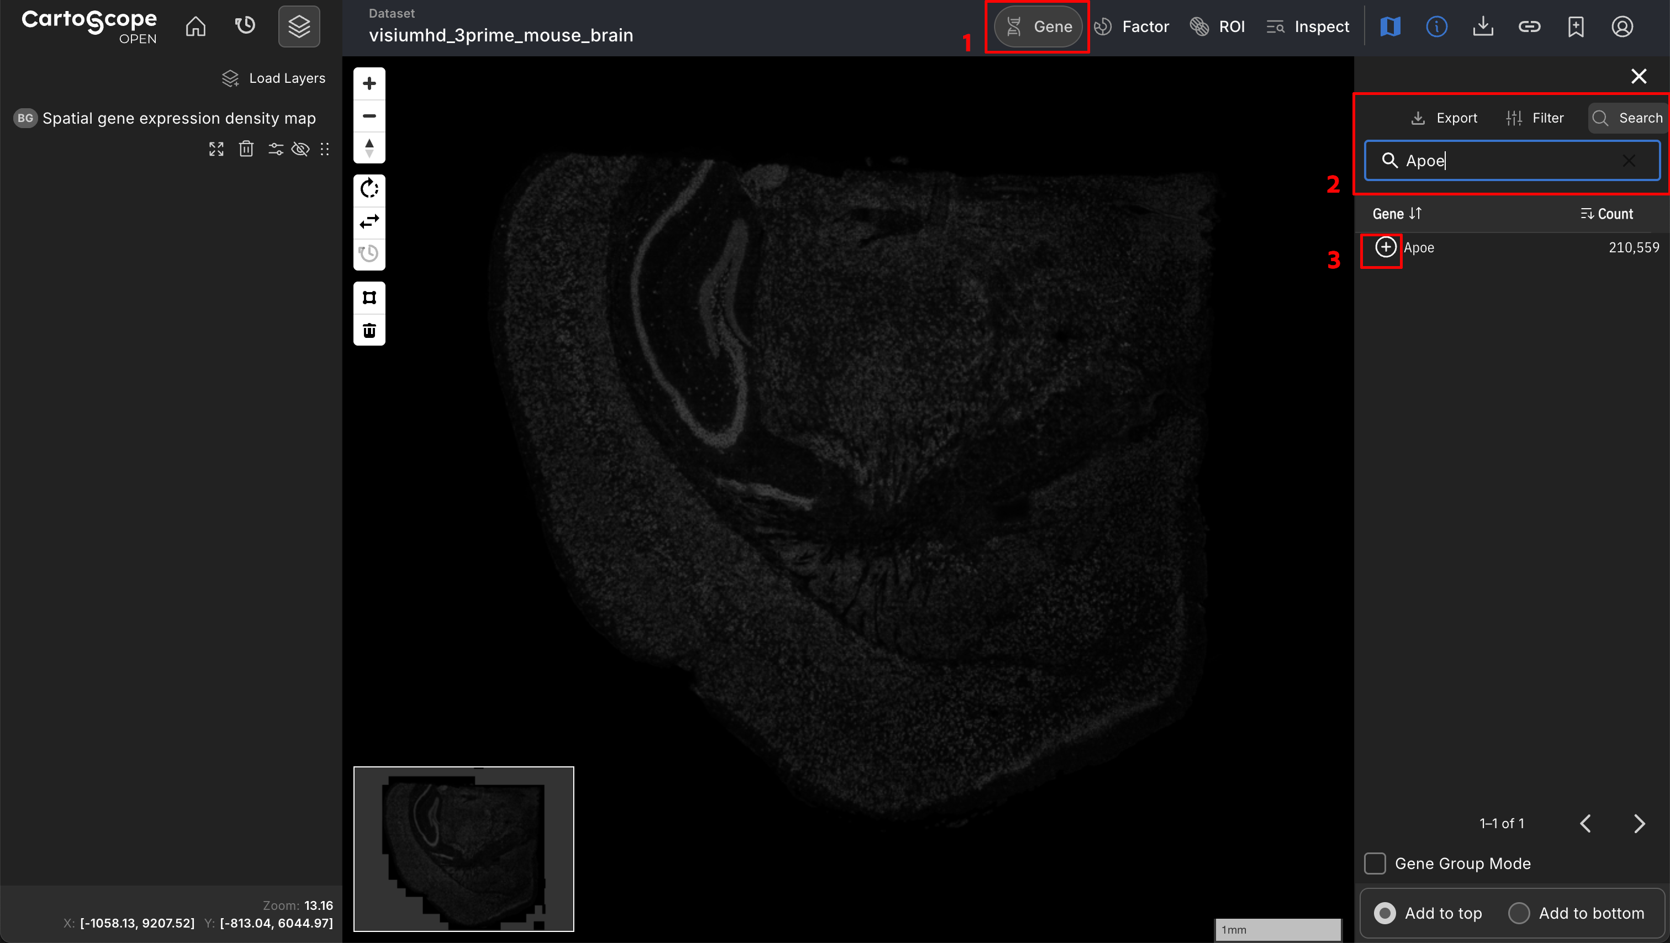Click the copy link icon
The height and width of the screenshot is (943, 1670).
1529,27
